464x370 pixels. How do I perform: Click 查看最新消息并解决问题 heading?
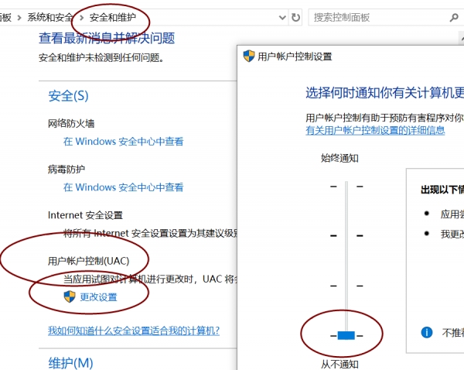(107, 38)
